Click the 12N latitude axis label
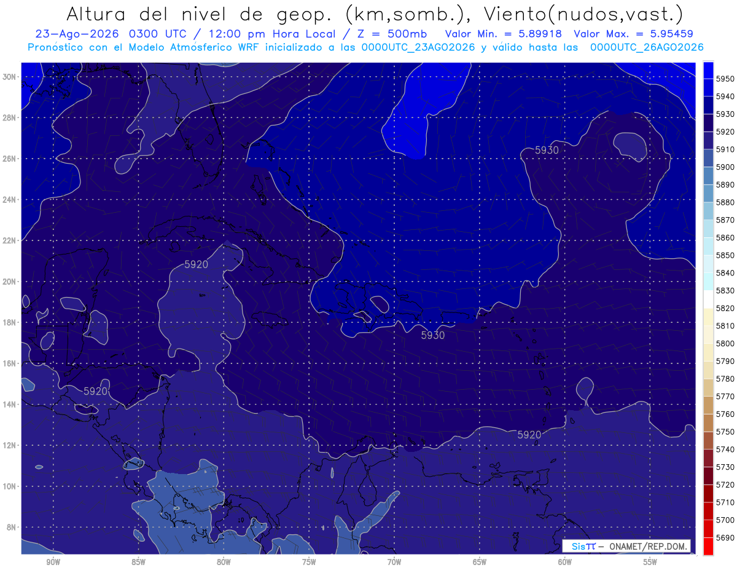 pyautogui.click(x=10, y=445)
